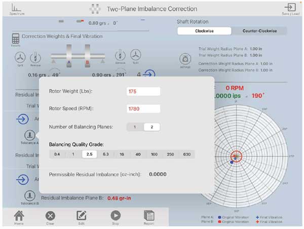Screen dimensions: 304x229
Task: Edit the Rotor Weight (Lbs) field
Action: 143,91
